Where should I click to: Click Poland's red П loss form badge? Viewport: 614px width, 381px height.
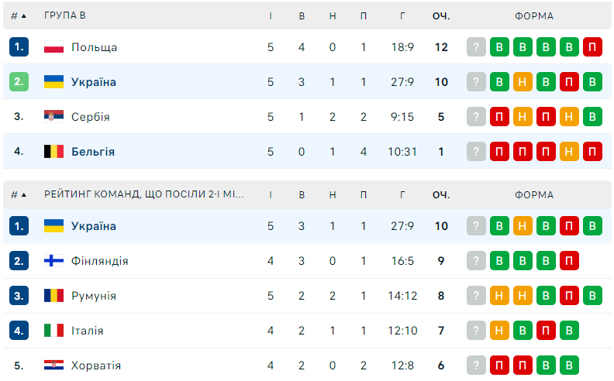tap(592, 47)
